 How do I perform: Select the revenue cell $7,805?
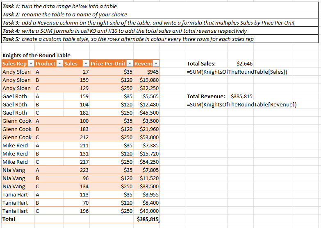click(x=146, y=170)
